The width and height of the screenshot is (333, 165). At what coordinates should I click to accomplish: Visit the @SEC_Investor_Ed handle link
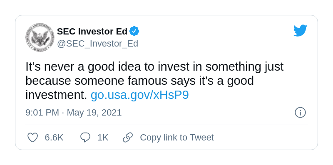97,44
